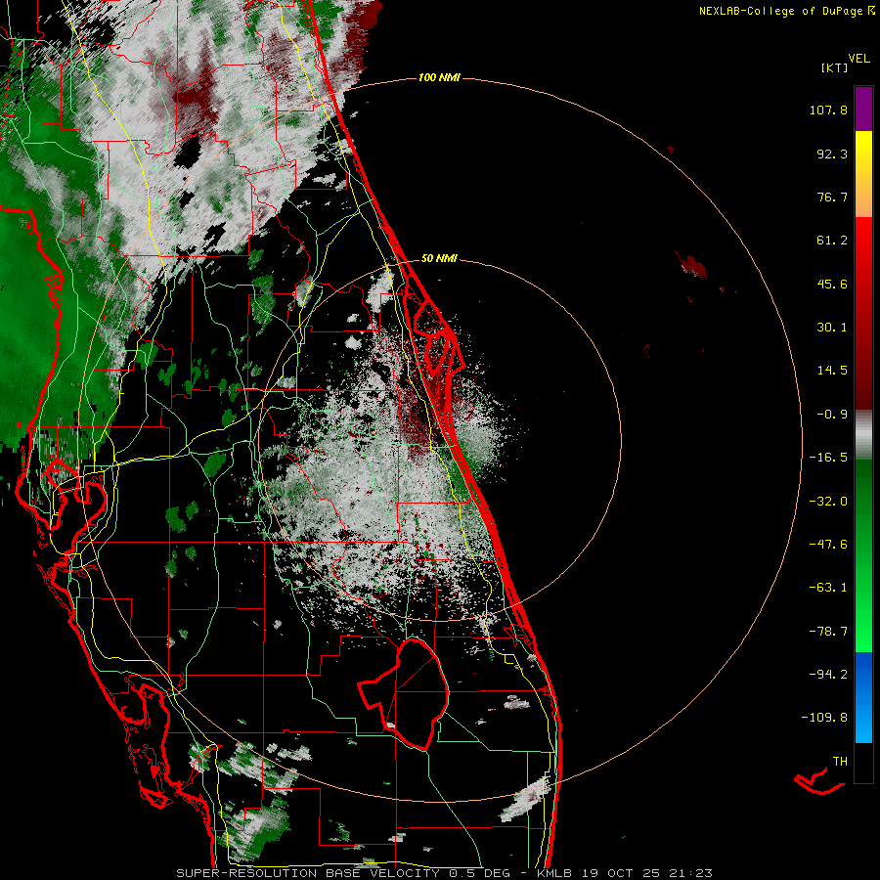Click the 76.7 scale value

(x=832, y=197)
